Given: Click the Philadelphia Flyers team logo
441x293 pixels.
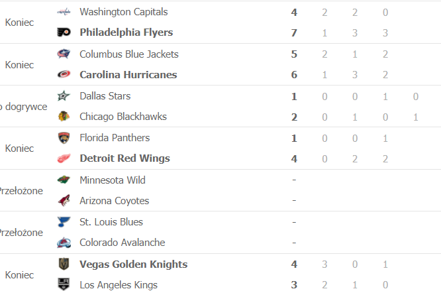Looking at the screenshot, I should tap(64, 32).
